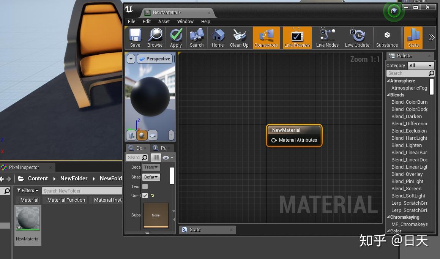Click the Apply toolbar icon
The width and height of the screenshot is (440, 259).
(x=176, y=38)
